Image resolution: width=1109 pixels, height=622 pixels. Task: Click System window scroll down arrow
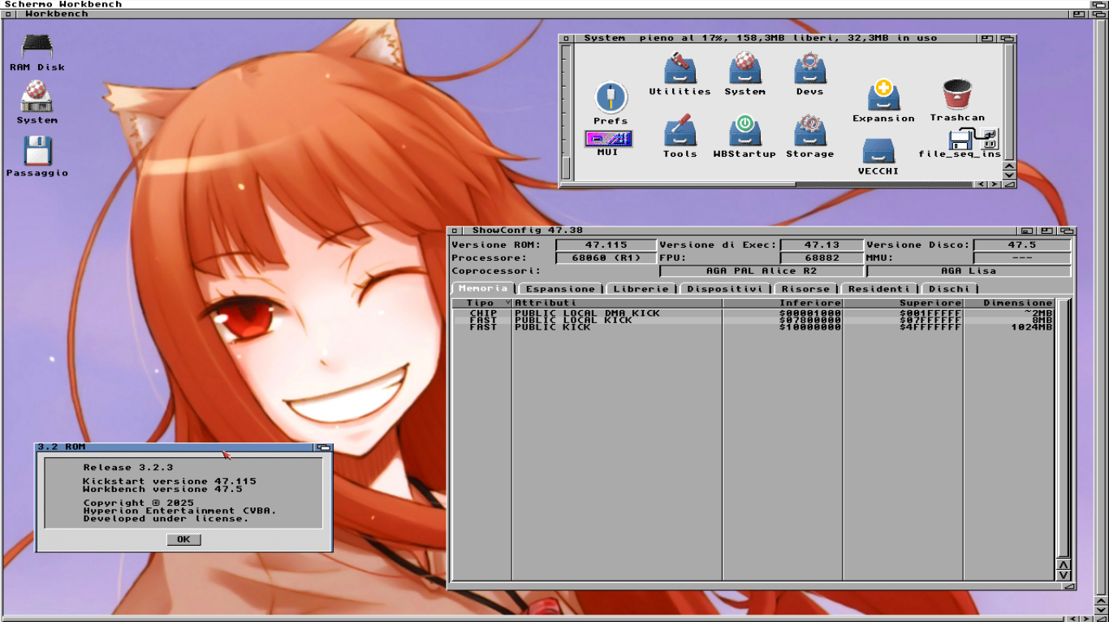(x=1009, y=175)
